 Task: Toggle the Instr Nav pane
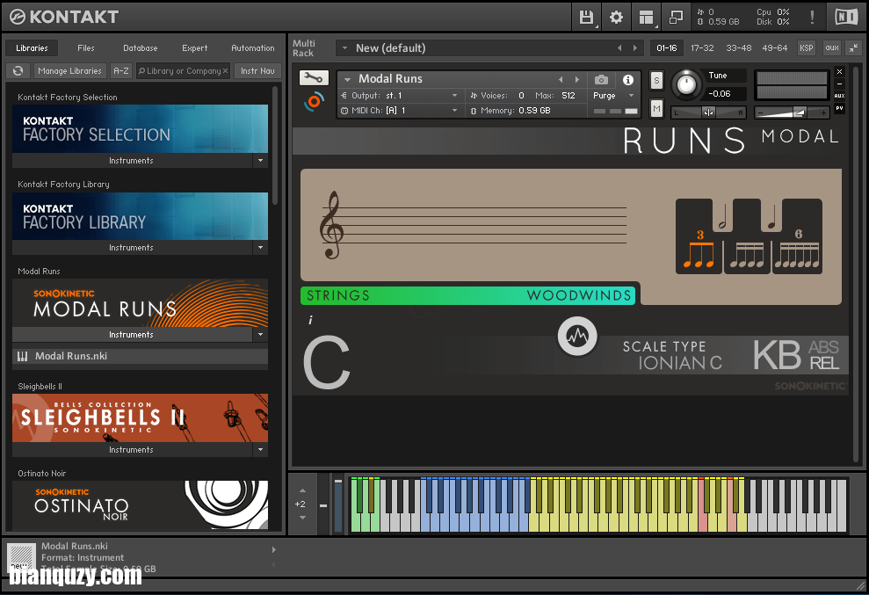tap(257, 71)
